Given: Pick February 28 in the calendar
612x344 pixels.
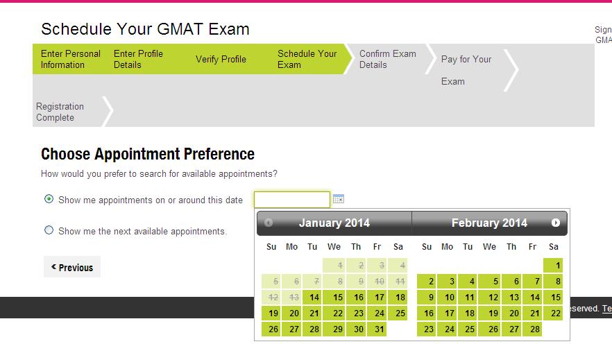Looking at the screenshot, I should click(534, 329).
